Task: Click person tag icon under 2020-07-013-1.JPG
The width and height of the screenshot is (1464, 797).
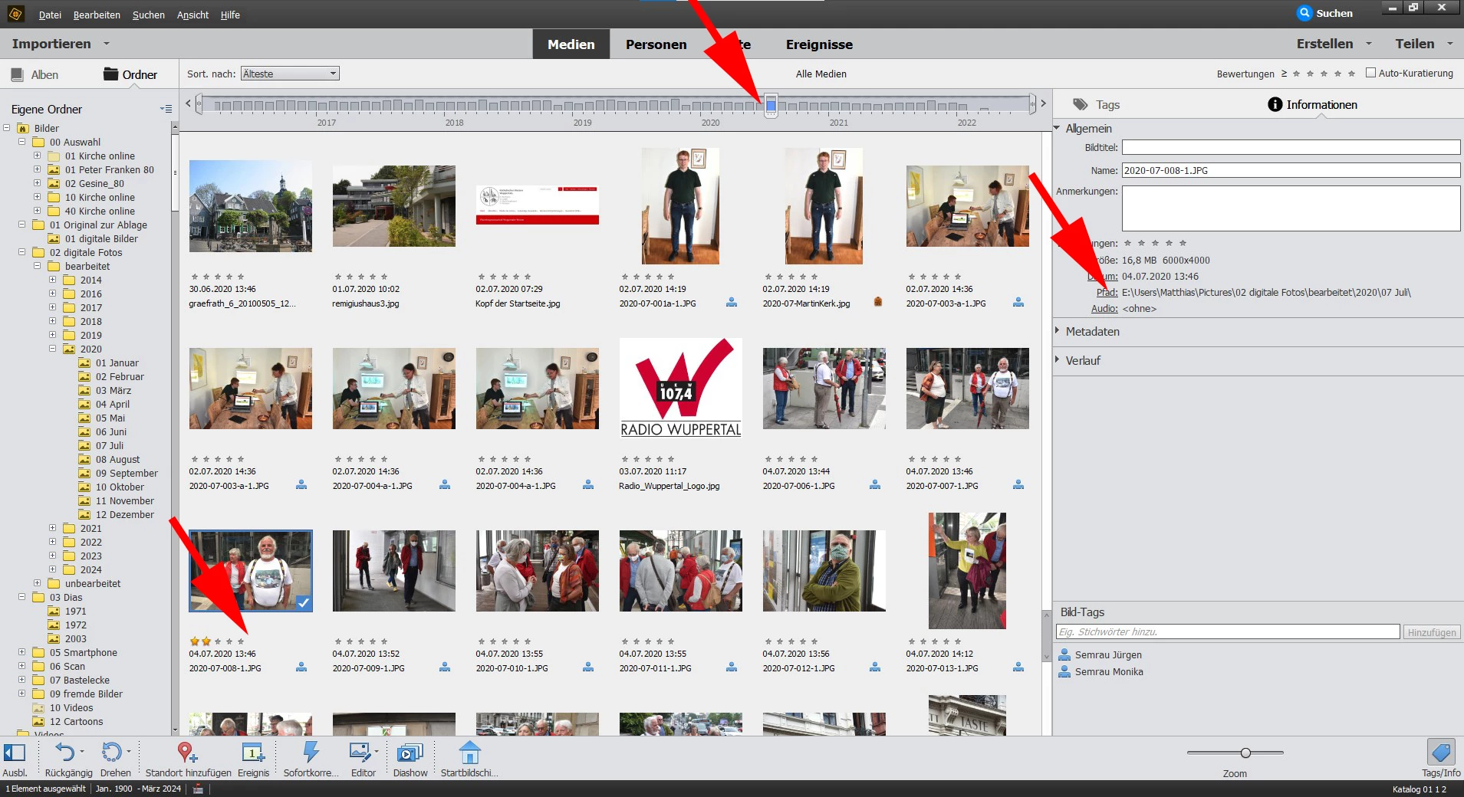Action: (1018, 667)
